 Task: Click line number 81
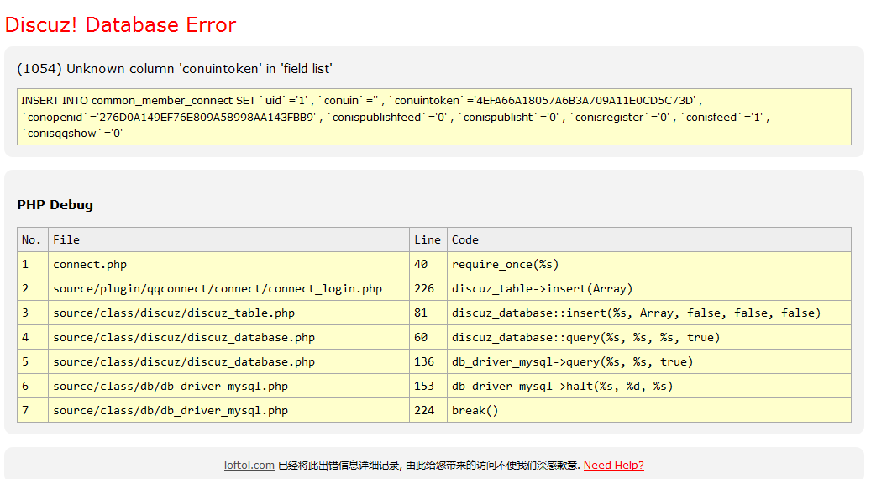coord(428,313)
